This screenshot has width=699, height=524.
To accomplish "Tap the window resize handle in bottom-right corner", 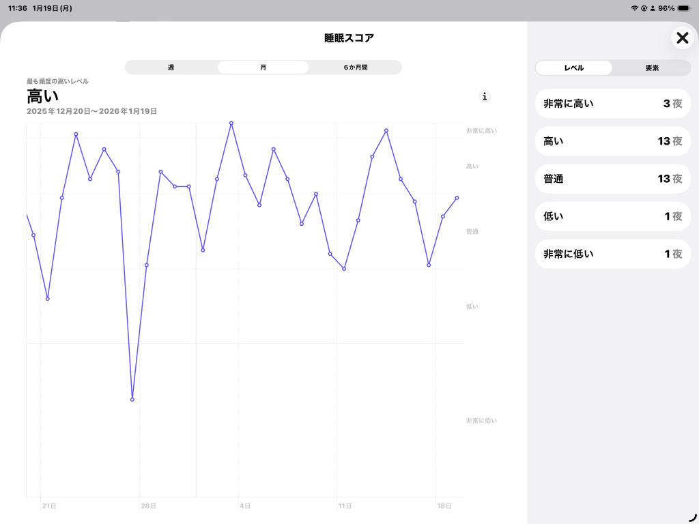I will tap(692, 517).
